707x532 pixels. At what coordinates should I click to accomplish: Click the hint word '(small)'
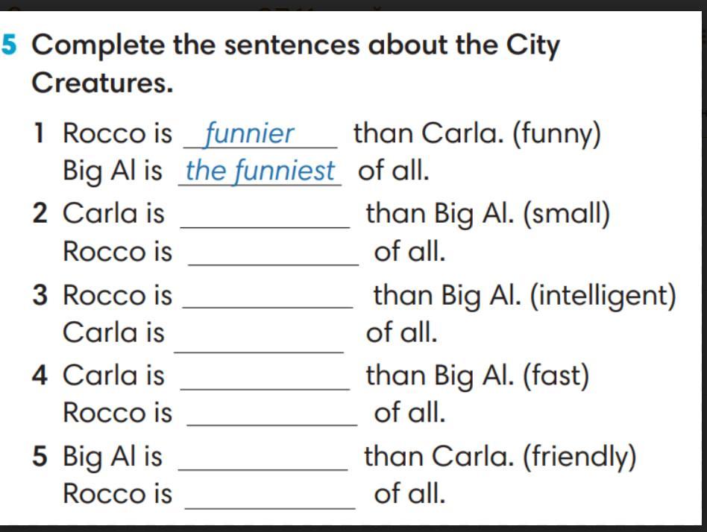567,214
